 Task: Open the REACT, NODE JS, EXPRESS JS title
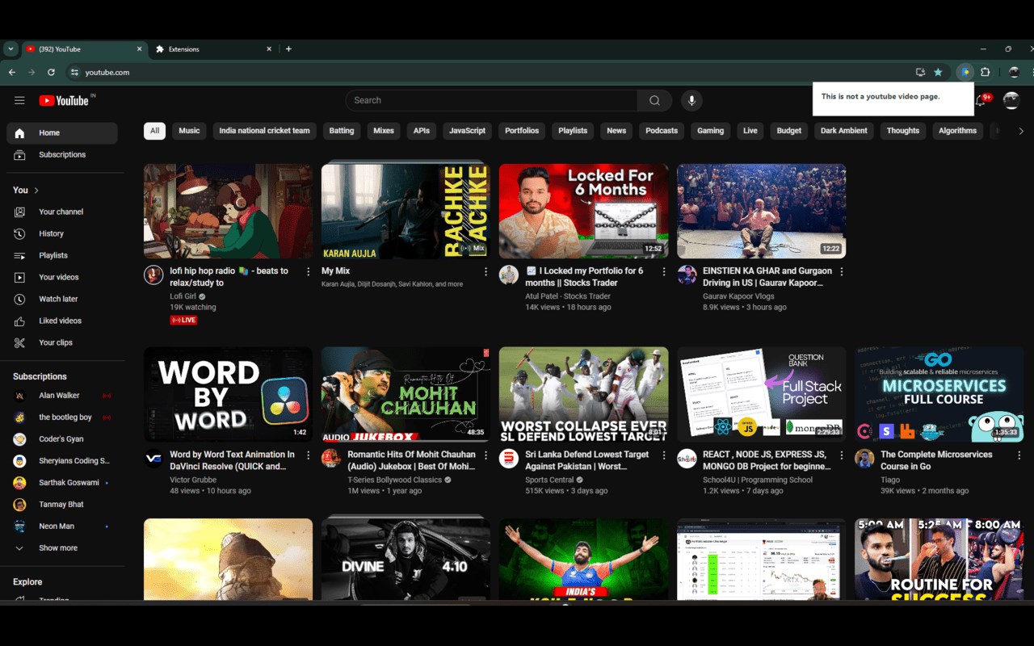[767, 460]
